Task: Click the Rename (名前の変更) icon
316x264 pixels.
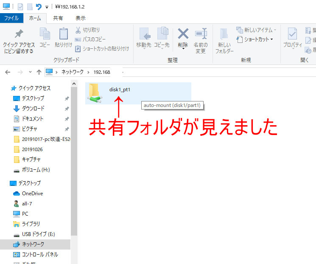Action: pyautogui.click(x=200, y=34)
